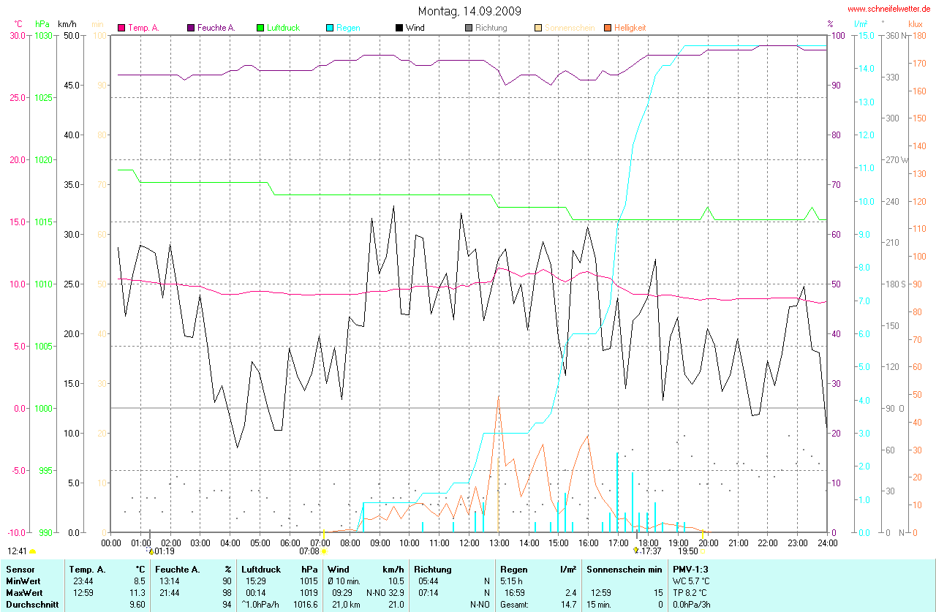Click the 180 S direction axis label
936x612 pixels.
pyautogui.click(x=895, y=284)
